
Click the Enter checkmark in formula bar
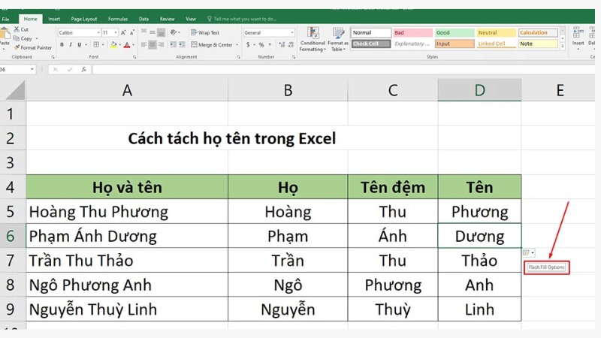click(70, 69)
